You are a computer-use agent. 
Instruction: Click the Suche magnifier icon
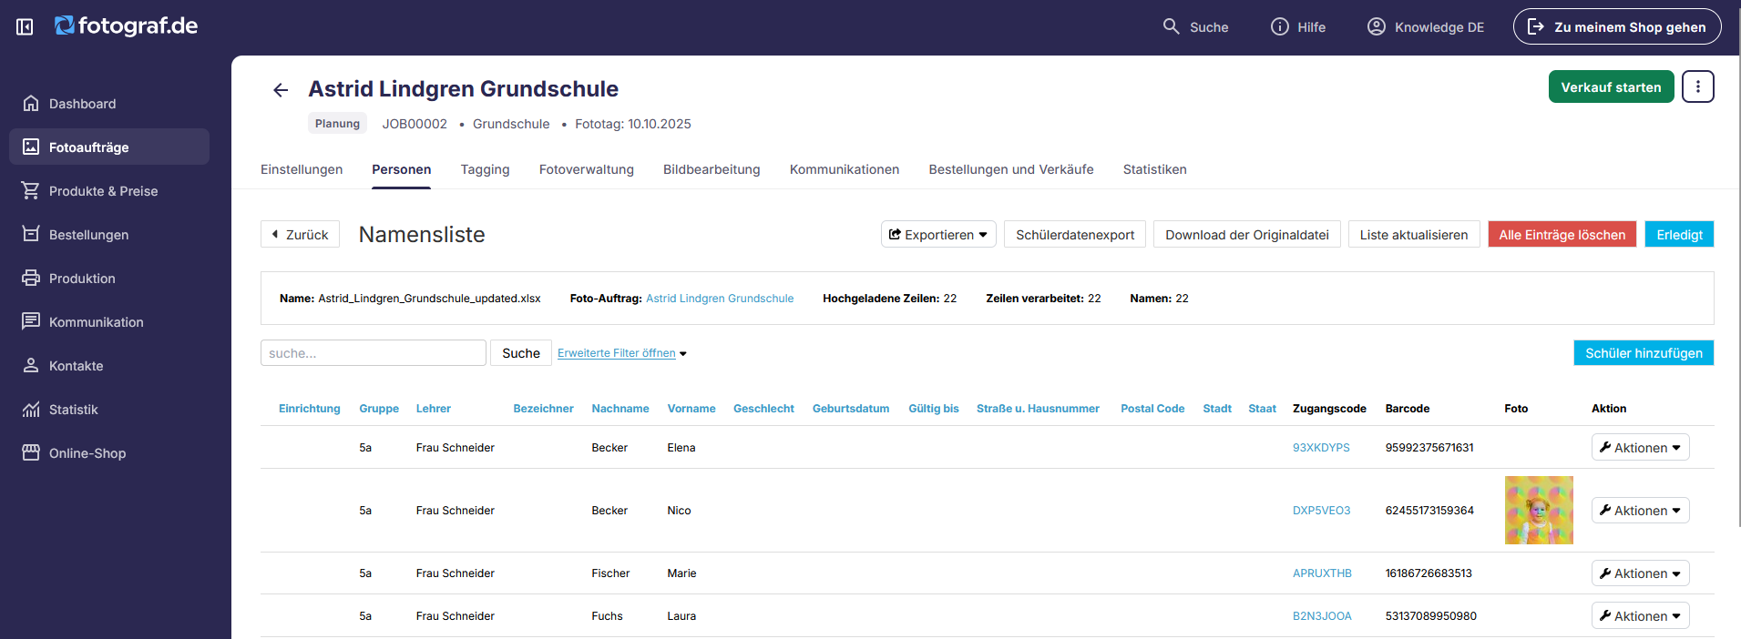pyautogui.click(x=1172, y=26)
